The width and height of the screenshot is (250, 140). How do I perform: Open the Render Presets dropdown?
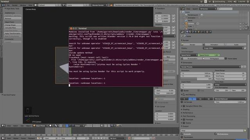(211, 67)
